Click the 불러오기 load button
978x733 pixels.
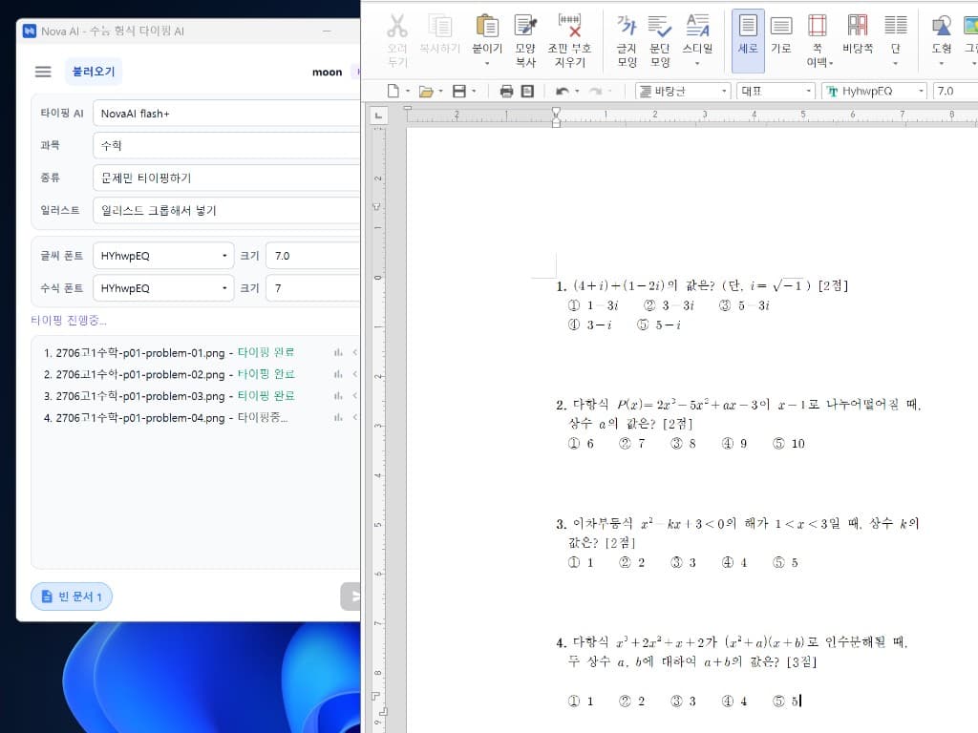[94, 72]
